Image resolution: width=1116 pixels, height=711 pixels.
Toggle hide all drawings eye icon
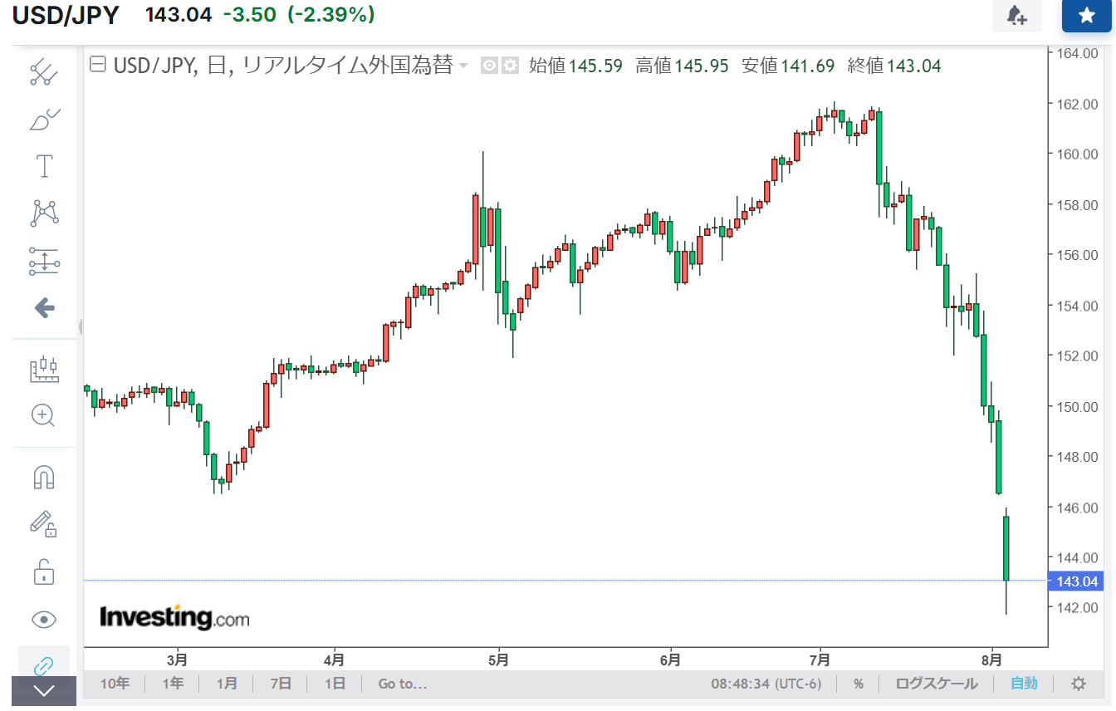coord(43,619)
